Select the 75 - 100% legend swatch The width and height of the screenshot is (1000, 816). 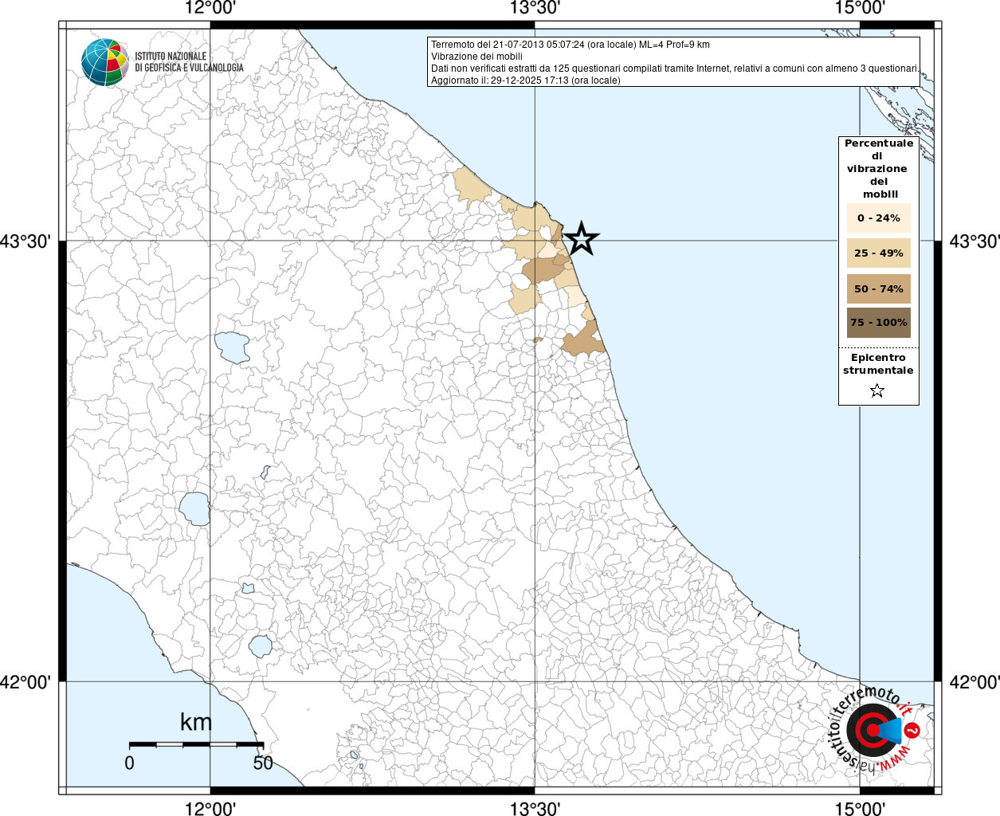(879, 323)
